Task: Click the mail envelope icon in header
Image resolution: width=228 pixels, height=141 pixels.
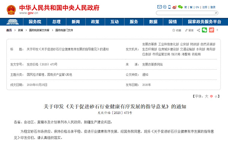Action: [x=159, y=7]
